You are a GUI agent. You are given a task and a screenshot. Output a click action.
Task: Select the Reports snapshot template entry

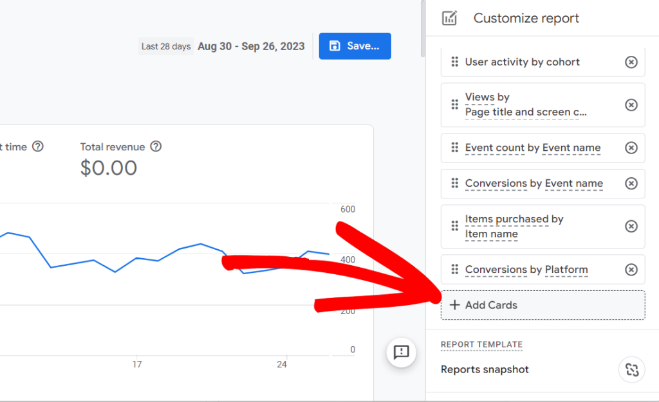(x=484, y=369)
